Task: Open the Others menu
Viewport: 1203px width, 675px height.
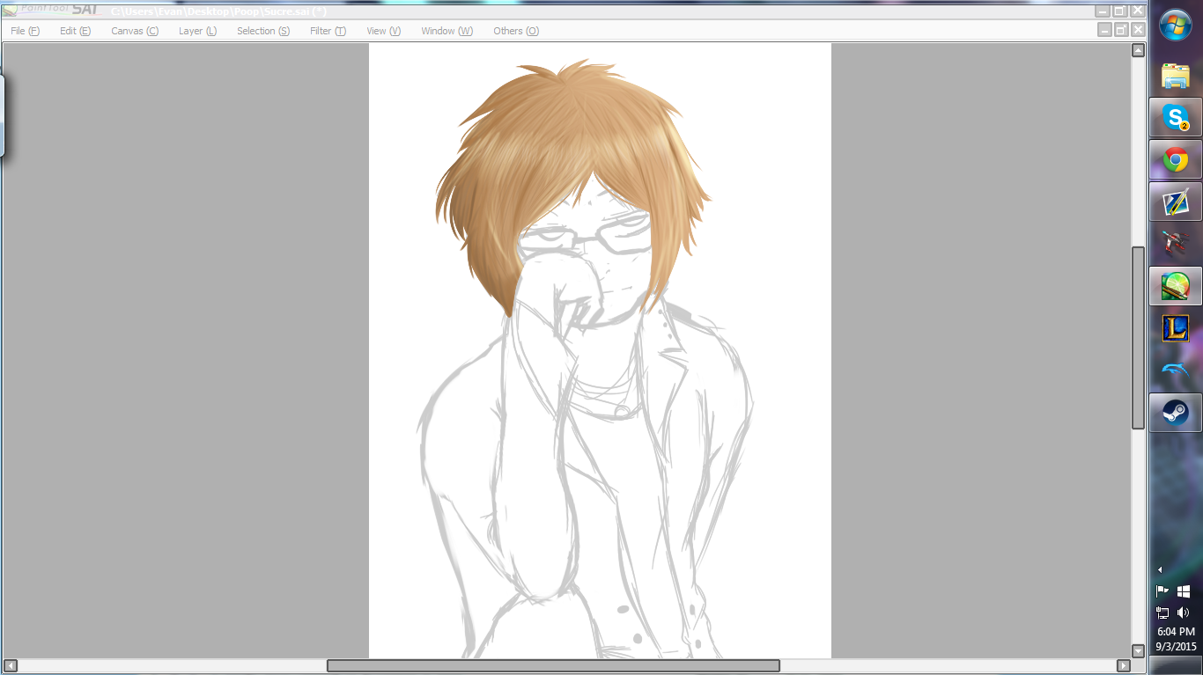Action: [x=516, y=31]
